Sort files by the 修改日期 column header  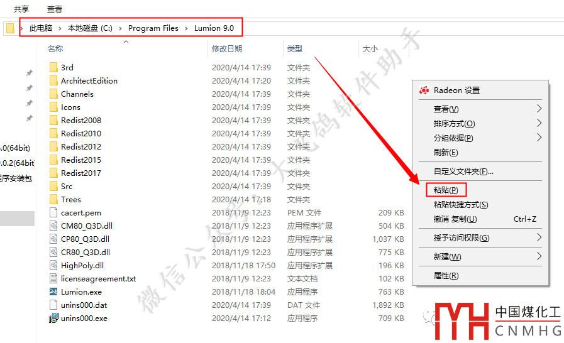(x=227, y=49)
